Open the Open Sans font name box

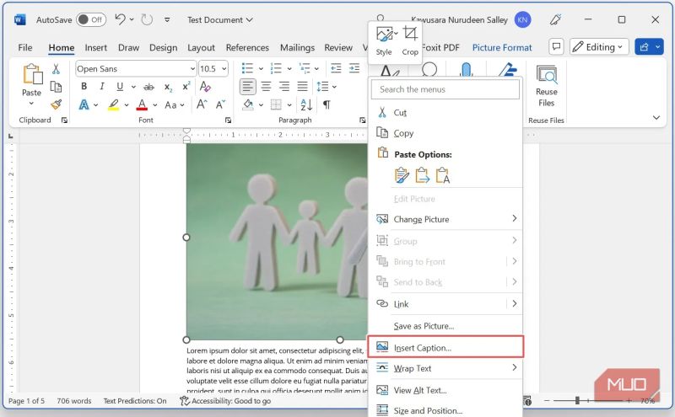(136, 69)
